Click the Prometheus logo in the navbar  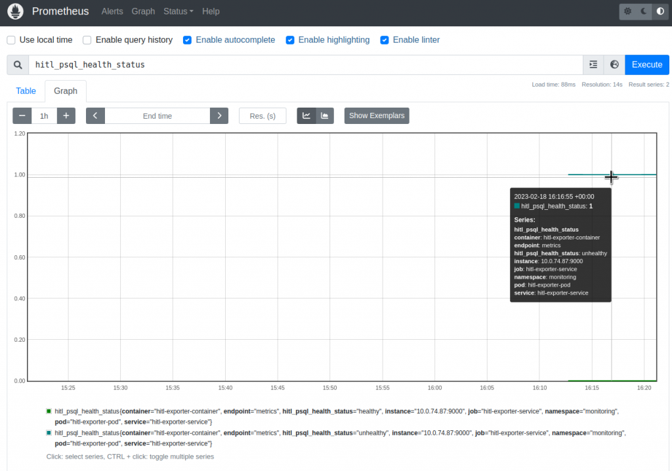coord(14,11)
